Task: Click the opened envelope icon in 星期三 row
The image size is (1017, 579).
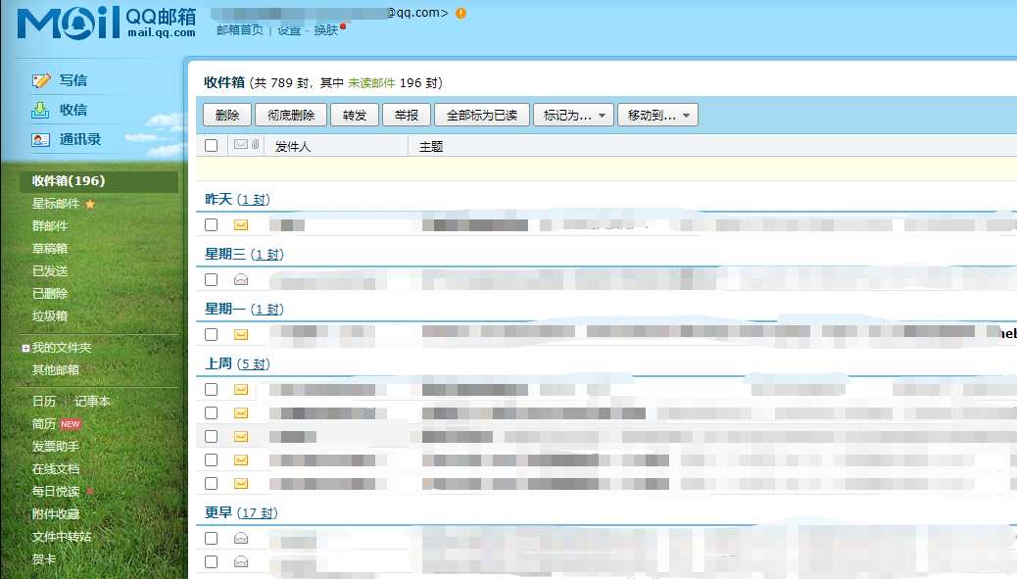Action: [x=241, y=279]
